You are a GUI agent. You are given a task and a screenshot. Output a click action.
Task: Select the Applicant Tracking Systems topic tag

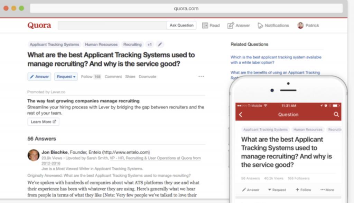click(x=54, y=45)
